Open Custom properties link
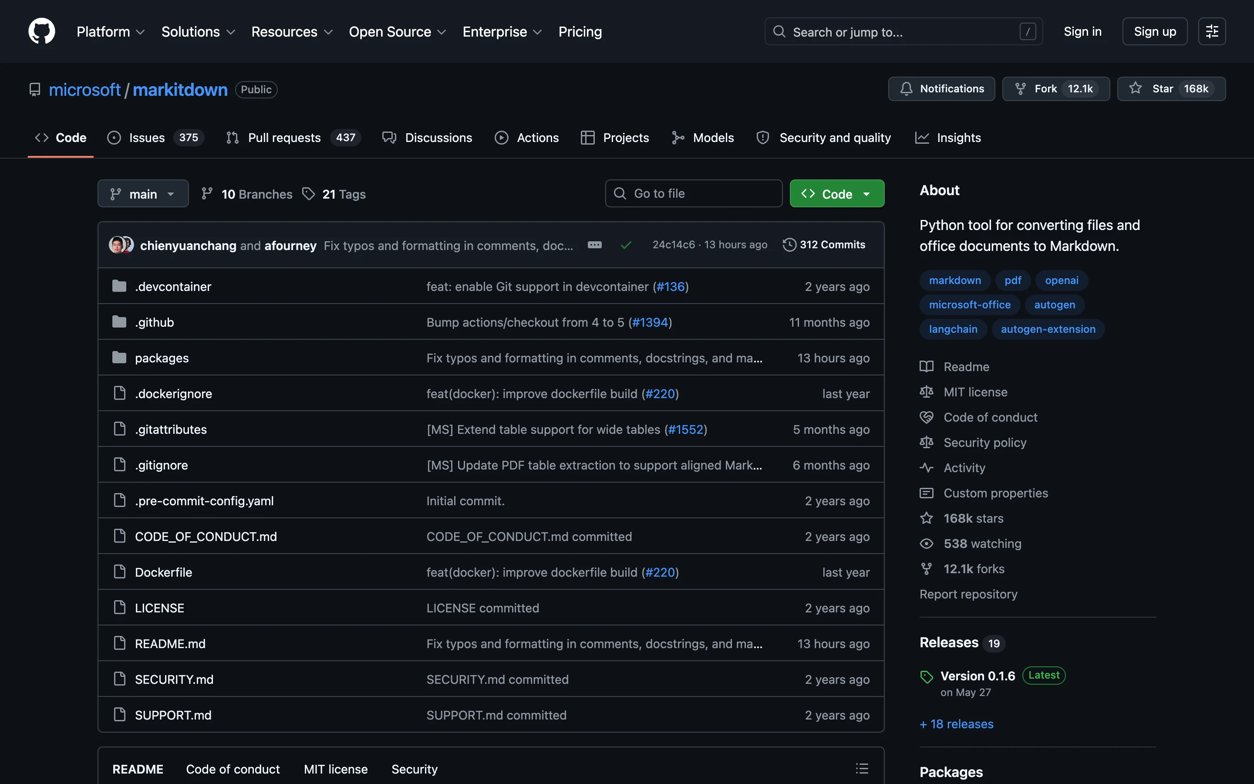This screenshot has height=784, width=1254. click(x=984, y=493)
